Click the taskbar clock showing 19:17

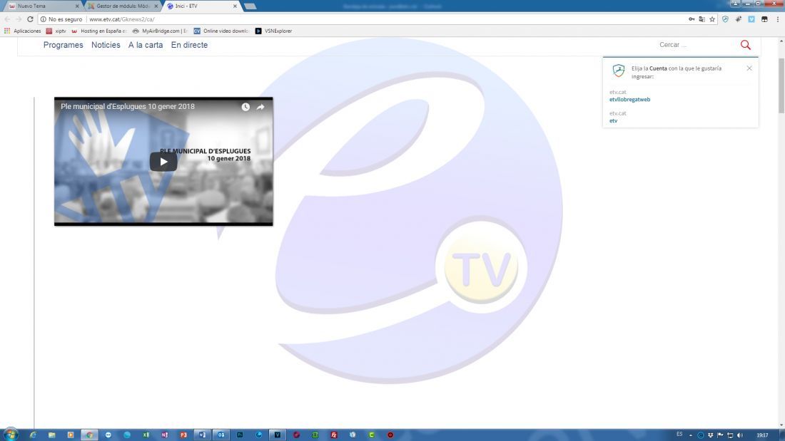pyautogui.click(x=762, y=435)
